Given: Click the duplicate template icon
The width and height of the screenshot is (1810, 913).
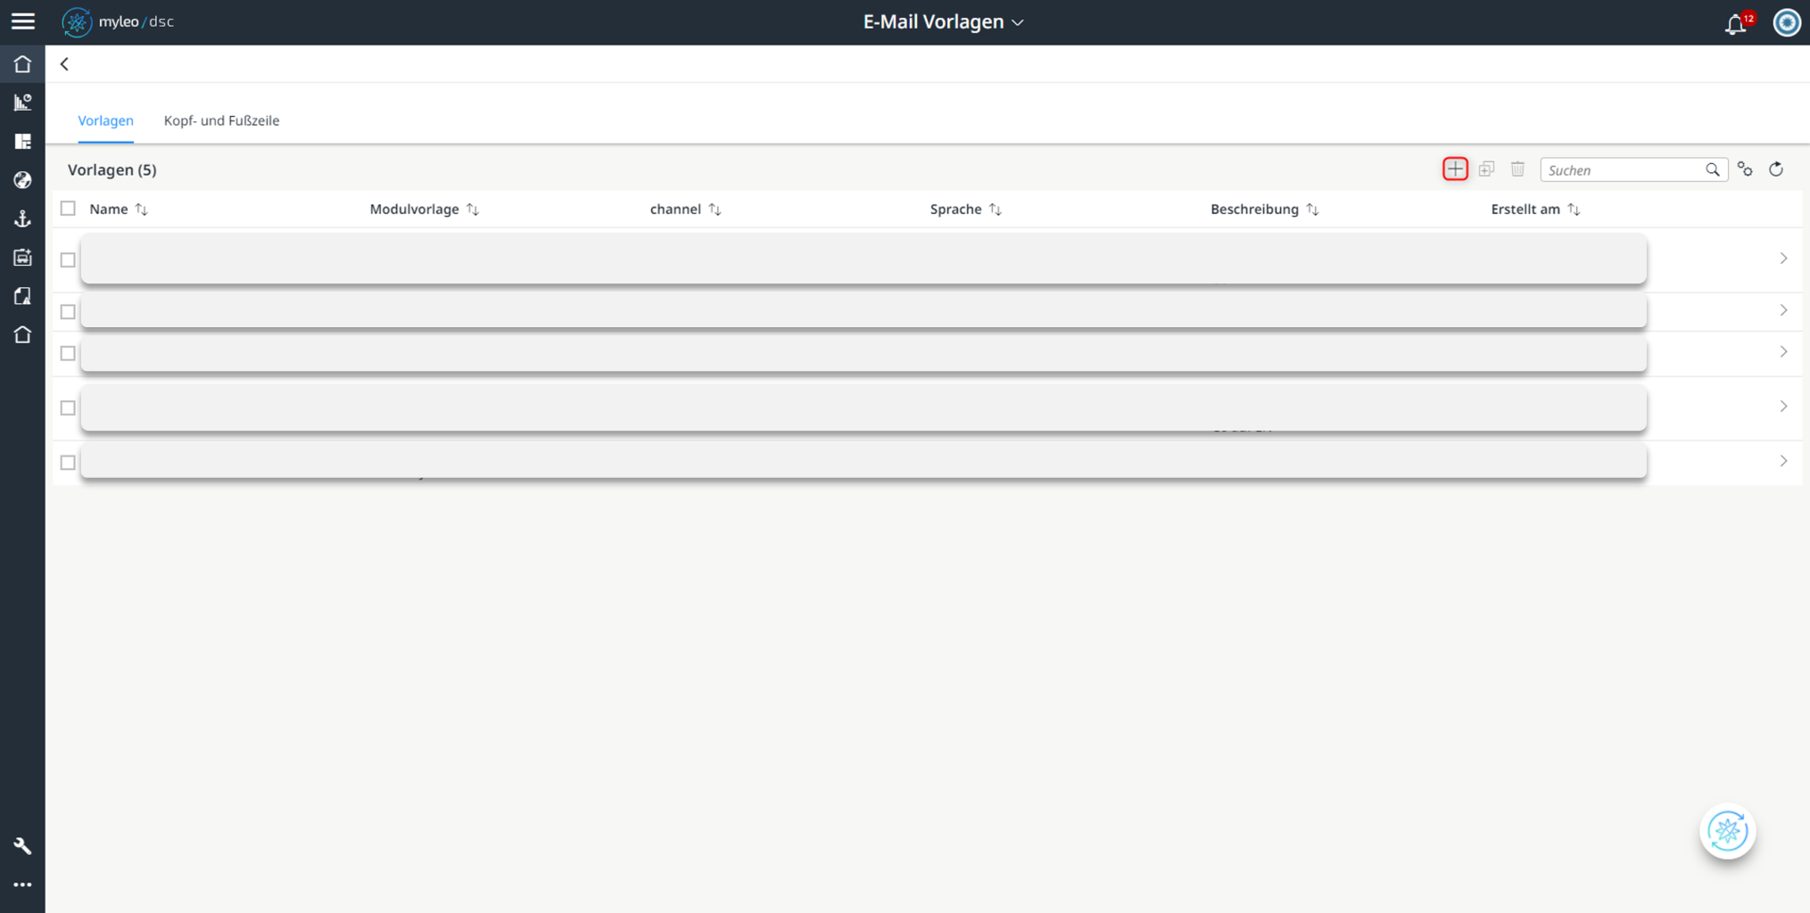Looking at the screenshot, I should point(1486,169).
